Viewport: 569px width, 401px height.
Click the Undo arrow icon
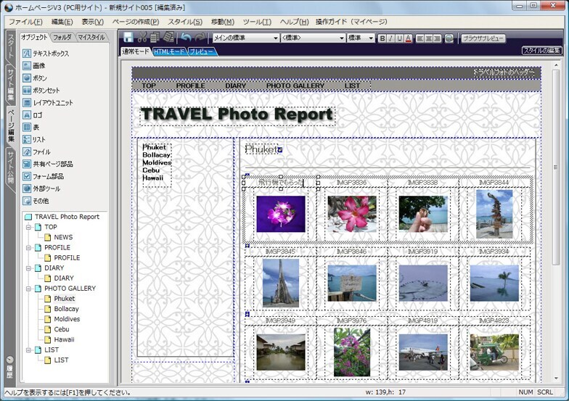(x=187, y=38)
